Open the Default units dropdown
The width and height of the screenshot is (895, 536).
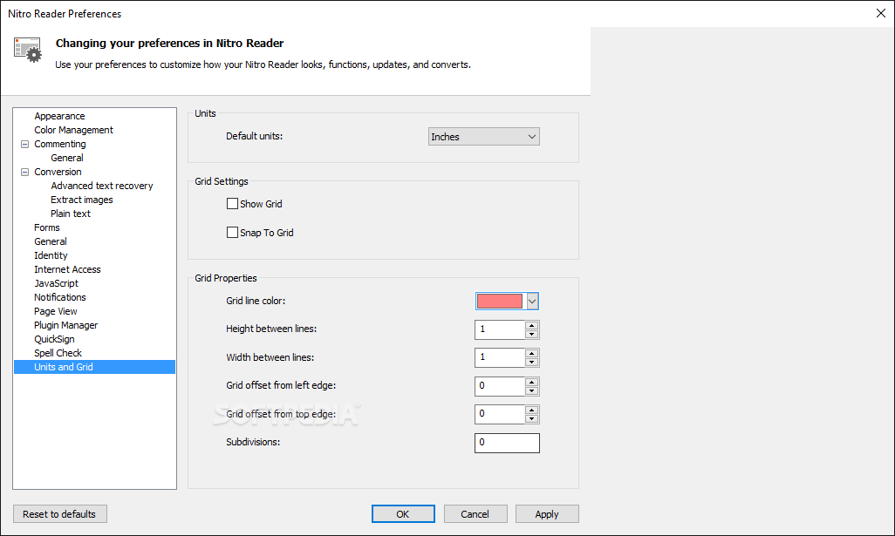coord(483,136)
